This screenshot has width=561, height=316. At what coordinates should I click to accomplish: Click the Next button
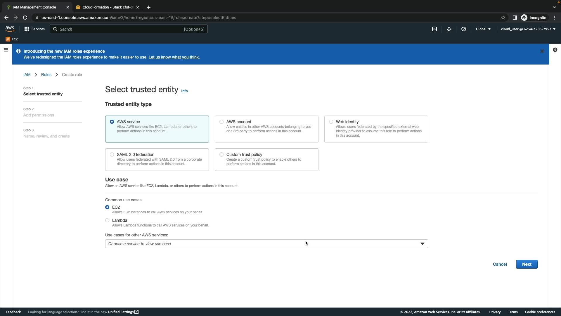click(x=527, y=264)
